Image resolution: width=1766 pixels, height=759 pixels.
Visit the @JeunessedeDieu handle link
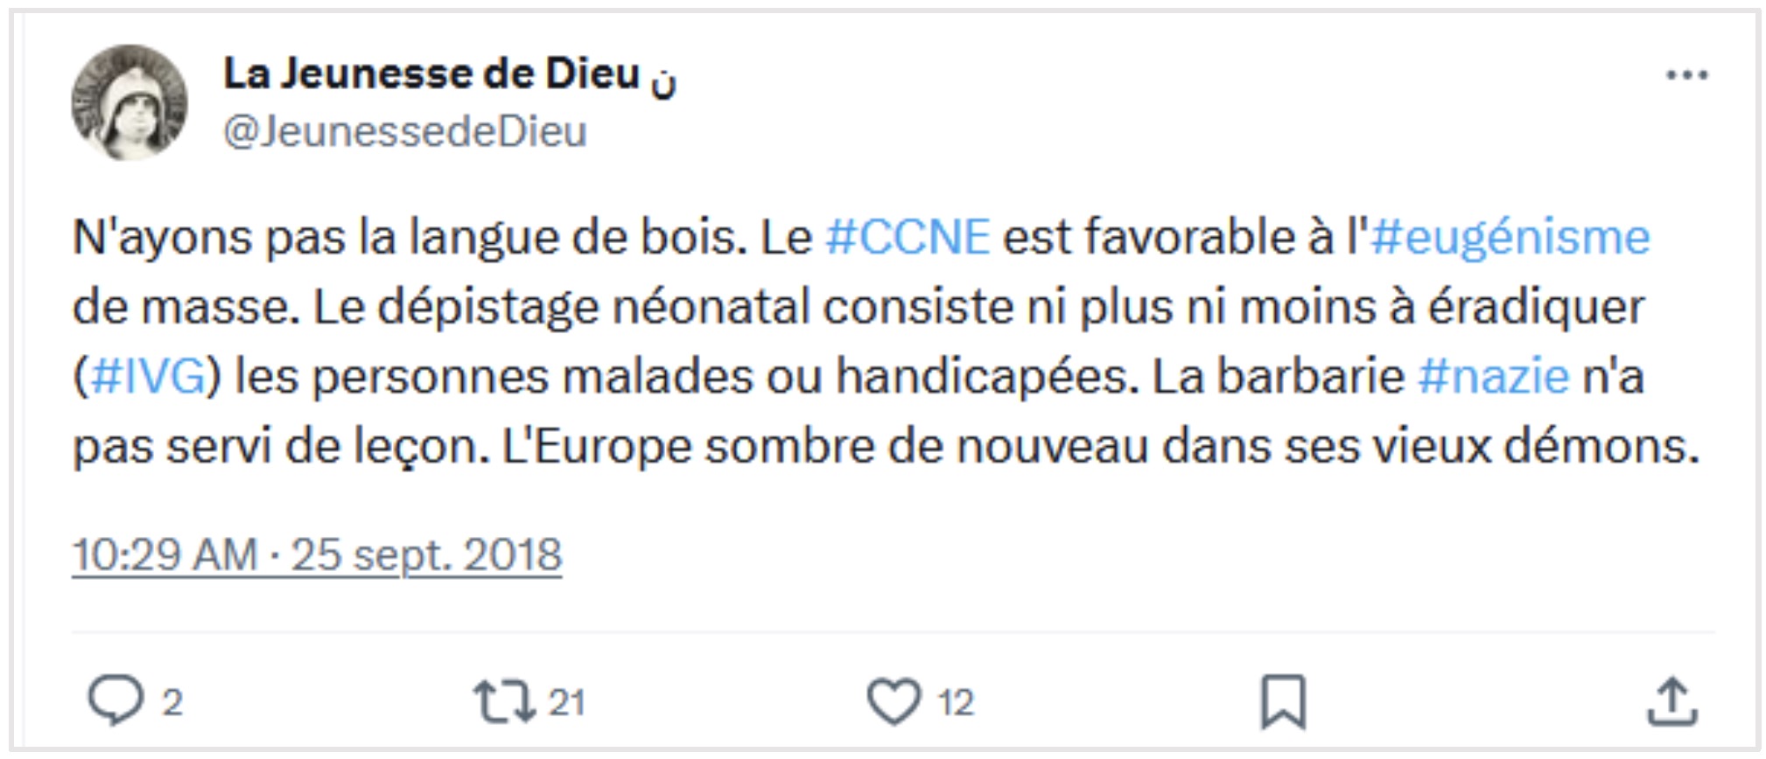point(404,132)
